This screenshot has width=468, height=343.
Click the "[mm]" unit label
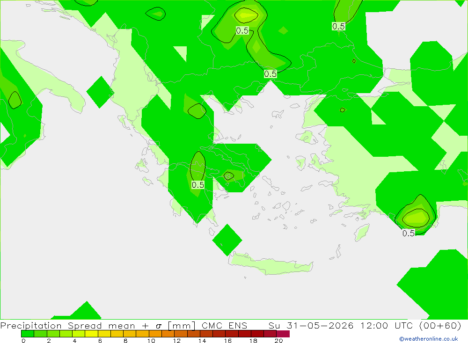click(182, 326)
